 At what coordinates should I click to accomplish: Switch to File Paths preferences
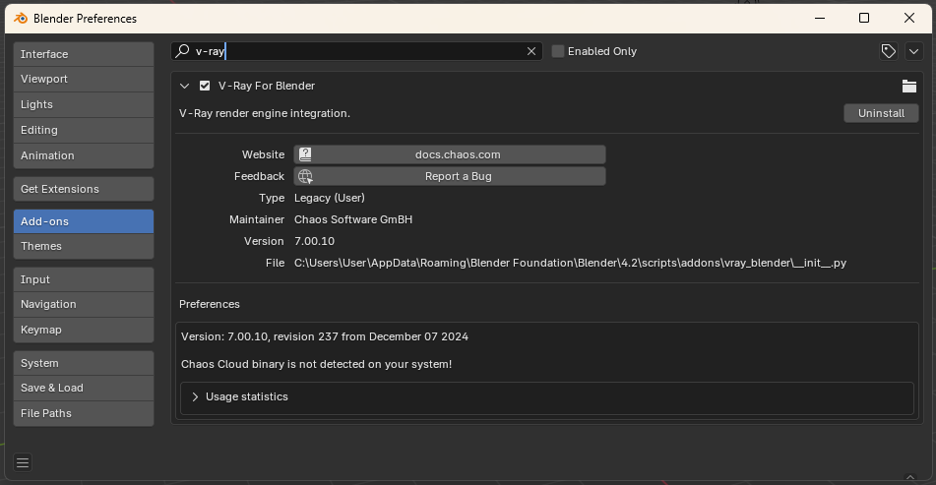[x=84, y=413]
